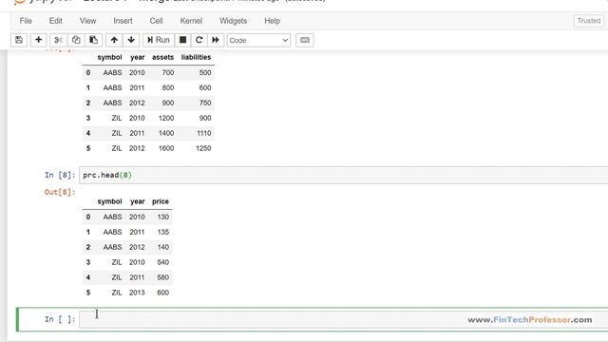This screenshot has height=342, width=608.
Task: Click the prc.head(8) code cell
Action: tap(344, 175)
